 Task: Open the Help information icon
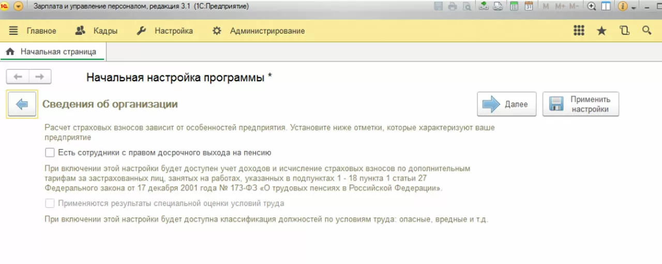pos(622,7)
